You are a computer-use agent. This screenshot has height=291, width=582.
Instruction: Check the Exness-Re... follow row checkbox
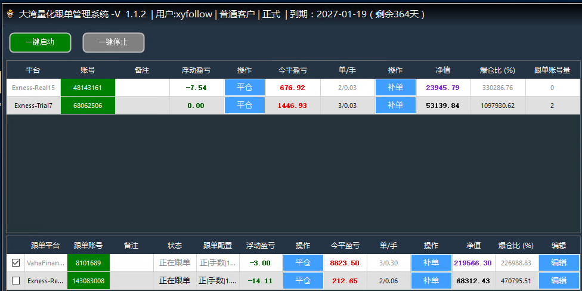(x=16, y=281)
